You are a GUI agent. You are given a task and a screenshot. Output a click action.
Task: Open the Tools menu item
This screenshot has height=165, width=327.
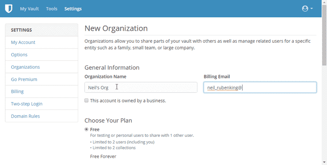[x=52, y=9]
